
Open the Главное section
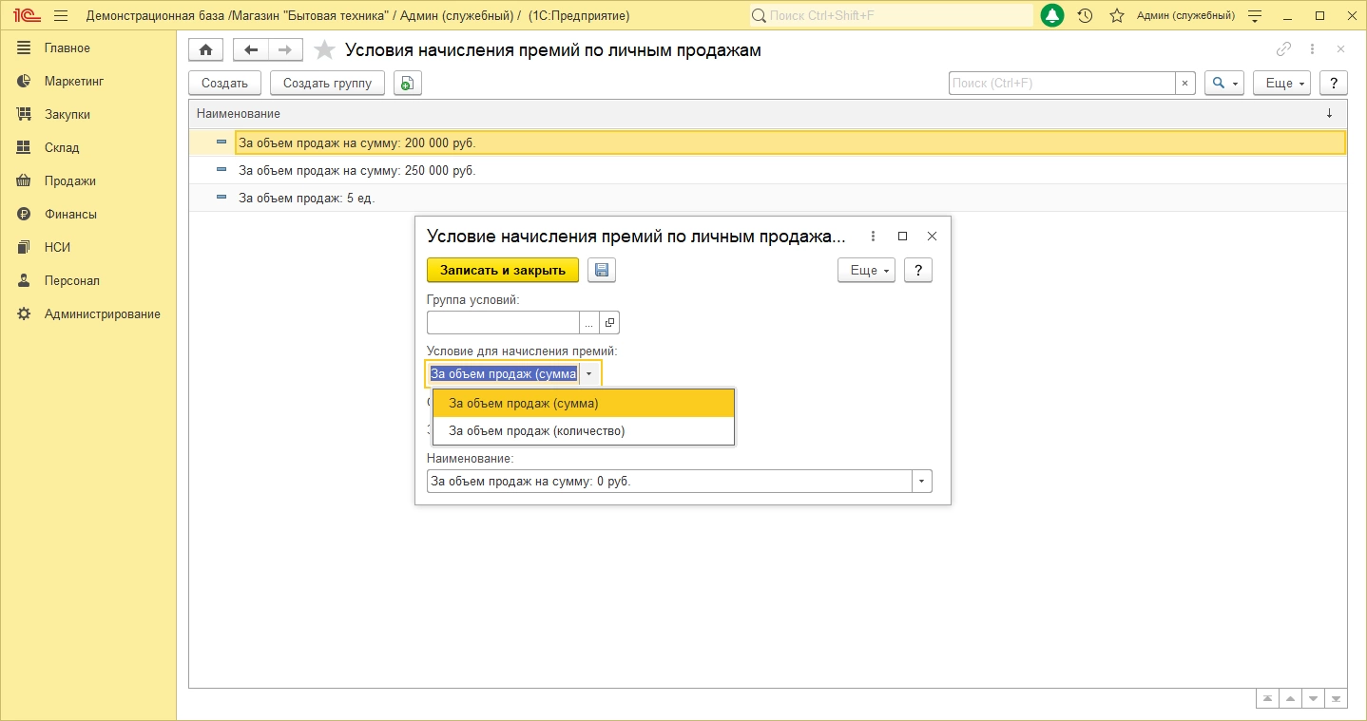pos(67,48)
